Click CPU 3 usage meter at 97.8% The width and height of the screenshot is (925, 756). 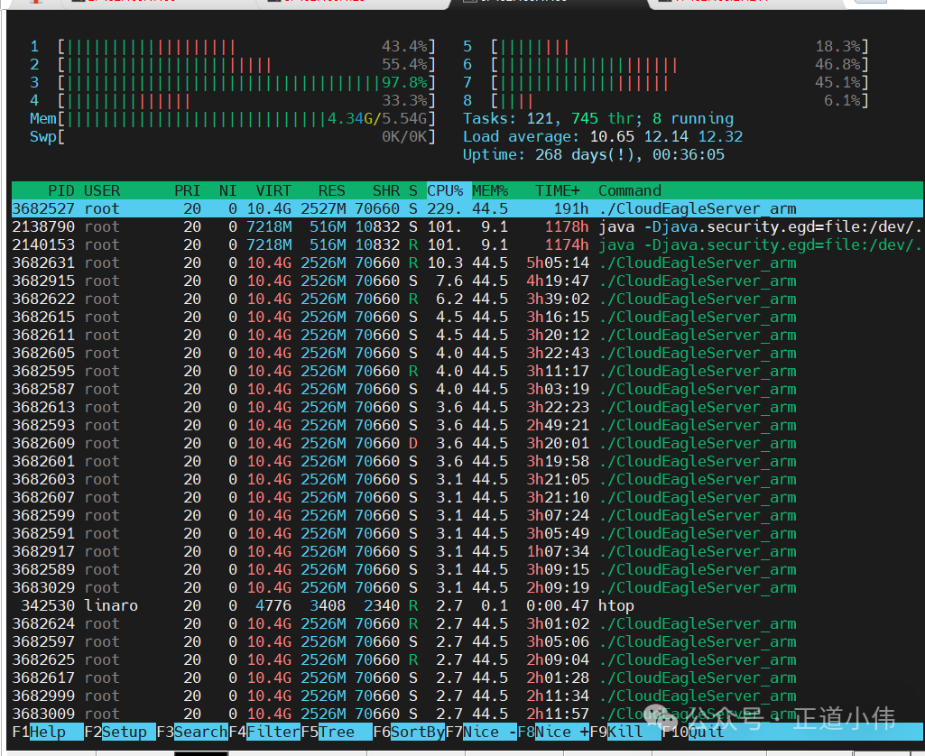233,83
